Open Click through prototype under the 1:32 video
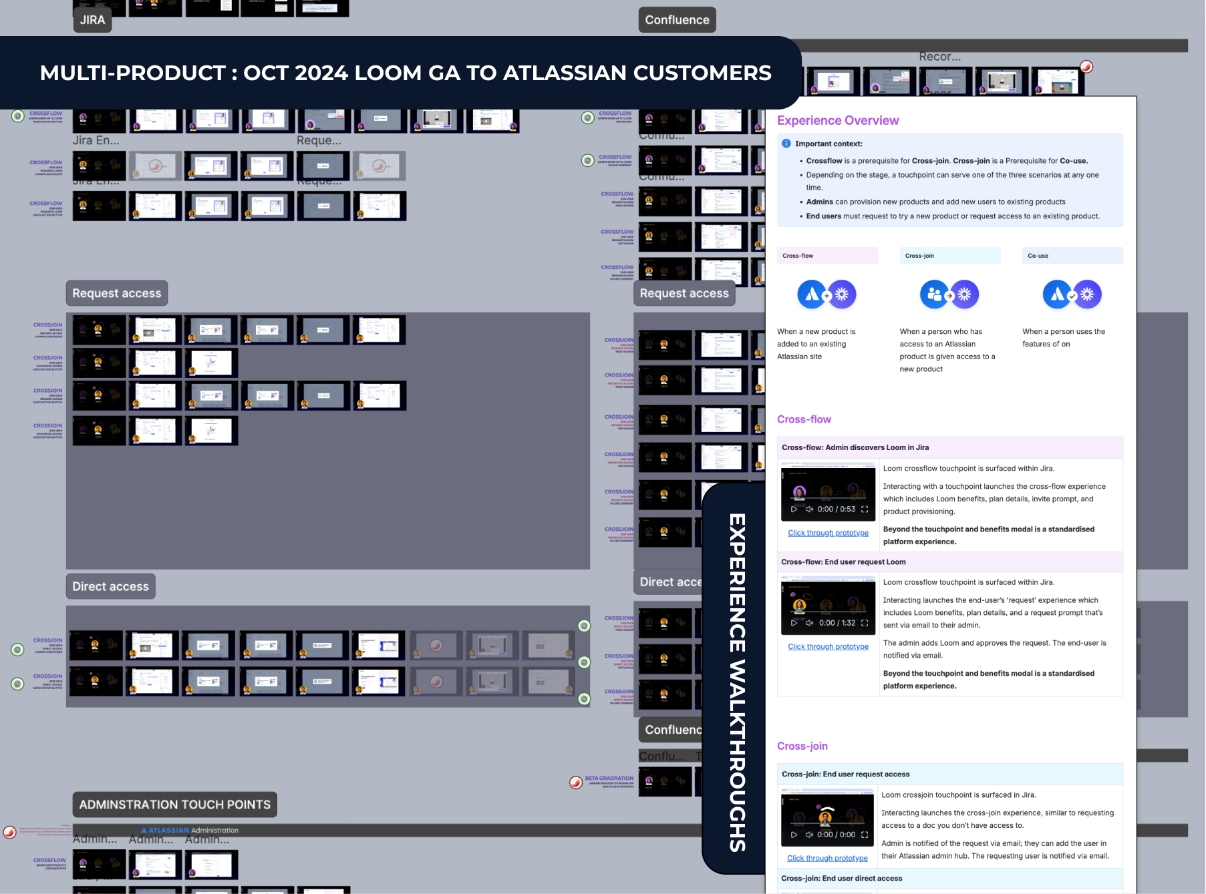Screen dimensions: 1206x894 828,646
